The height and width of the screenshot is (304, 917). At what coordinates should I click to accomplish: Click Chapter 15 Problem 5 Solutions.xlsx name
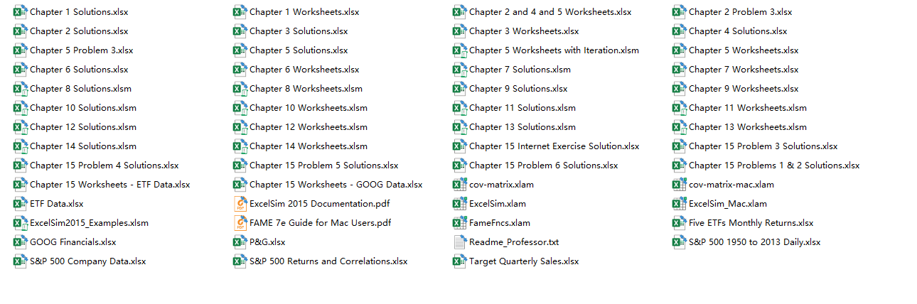point(324,165)
